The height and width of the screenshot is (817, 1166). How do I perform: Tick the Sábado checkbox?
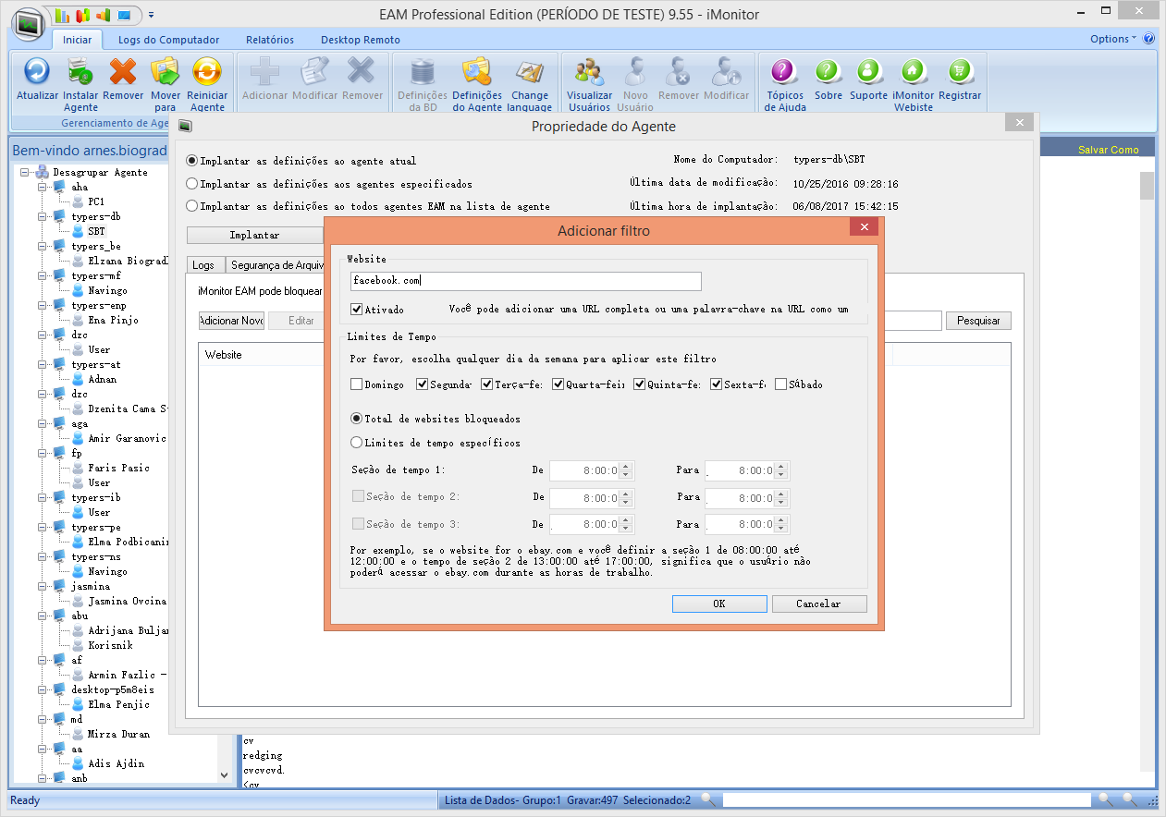click(781, 384)
